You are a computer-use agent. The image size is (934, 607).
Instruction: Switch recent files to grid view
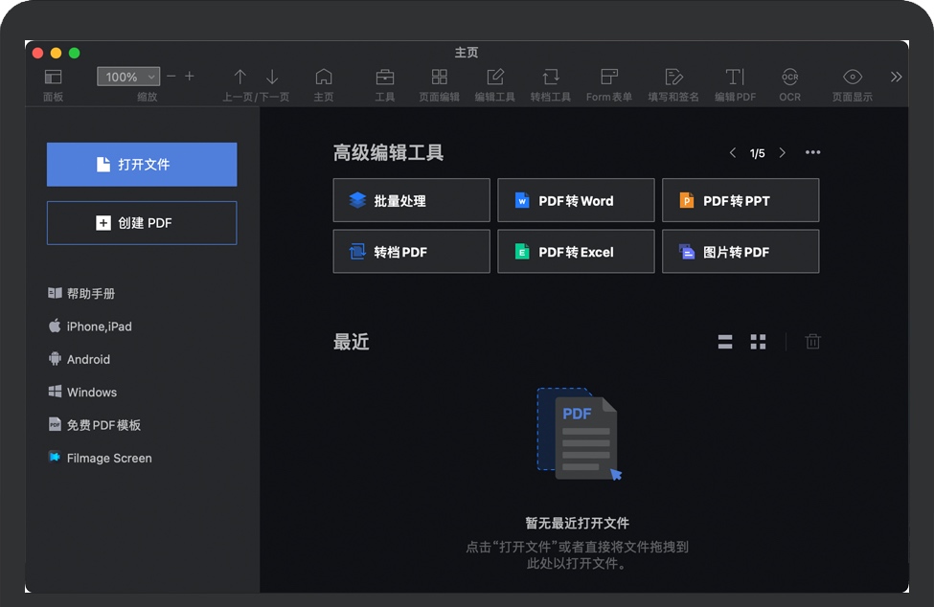759,342
